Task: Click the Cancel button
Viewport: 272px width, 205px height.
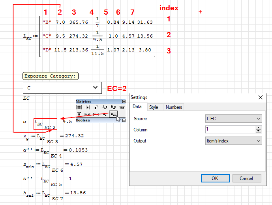Action: 246,178
